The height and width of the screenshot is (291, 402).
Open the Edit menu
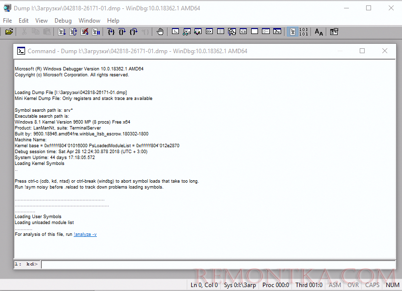23,21
